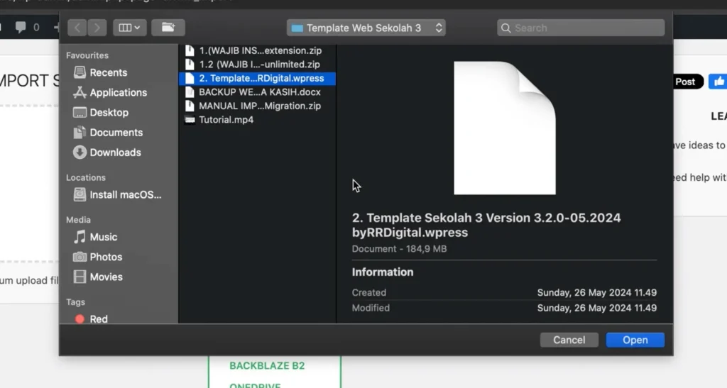The image size is (727, 388).
Task: Select the Install macOS location
Action: [125, 194]
